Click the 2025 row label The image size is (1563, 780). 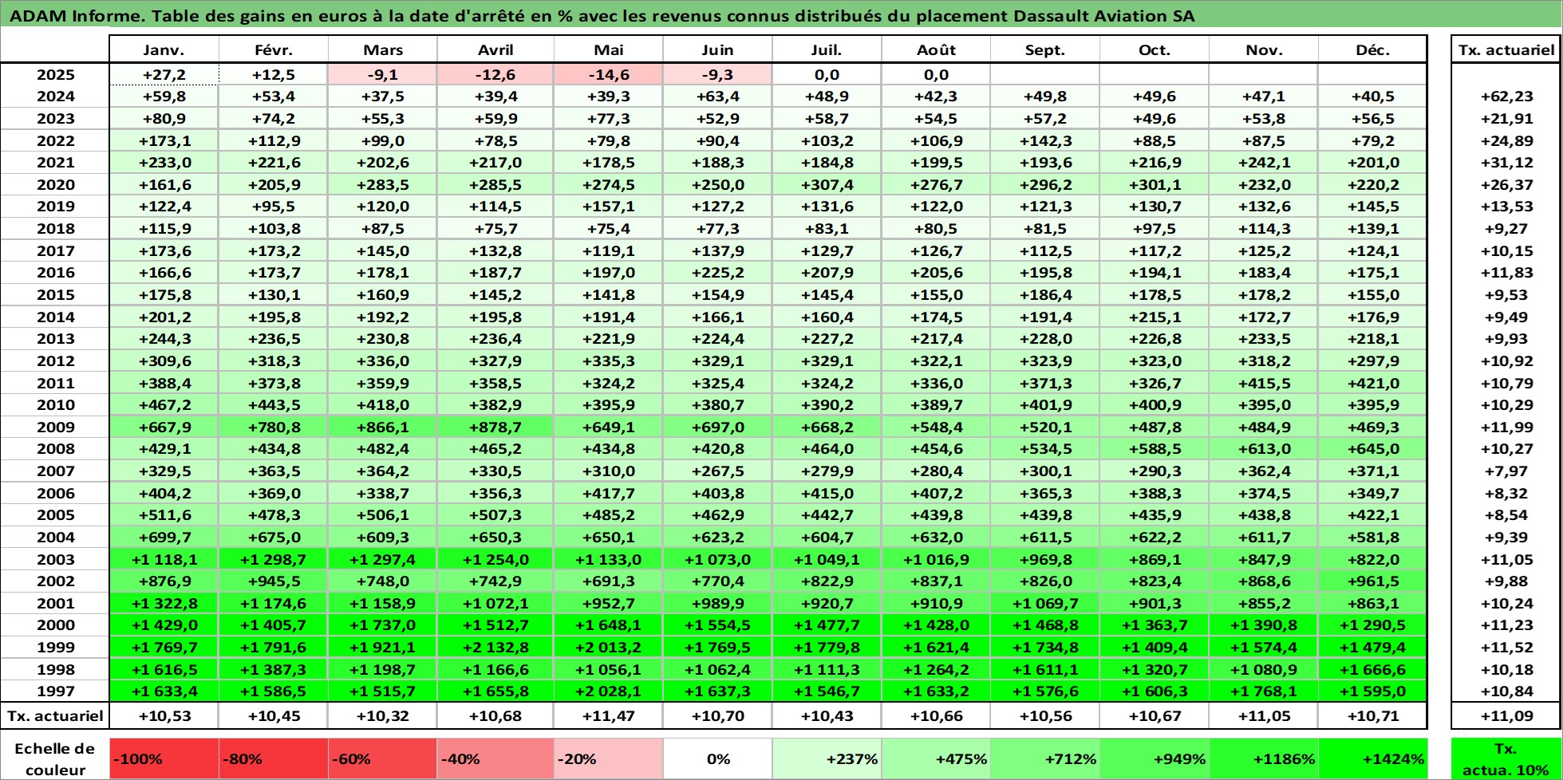[x=55, y=74]
